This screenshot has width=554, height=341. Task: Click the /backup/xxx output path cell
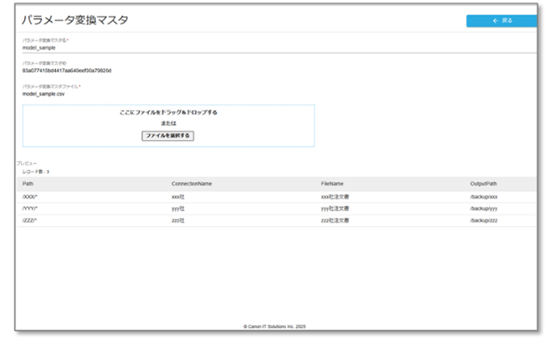(484, 197)
